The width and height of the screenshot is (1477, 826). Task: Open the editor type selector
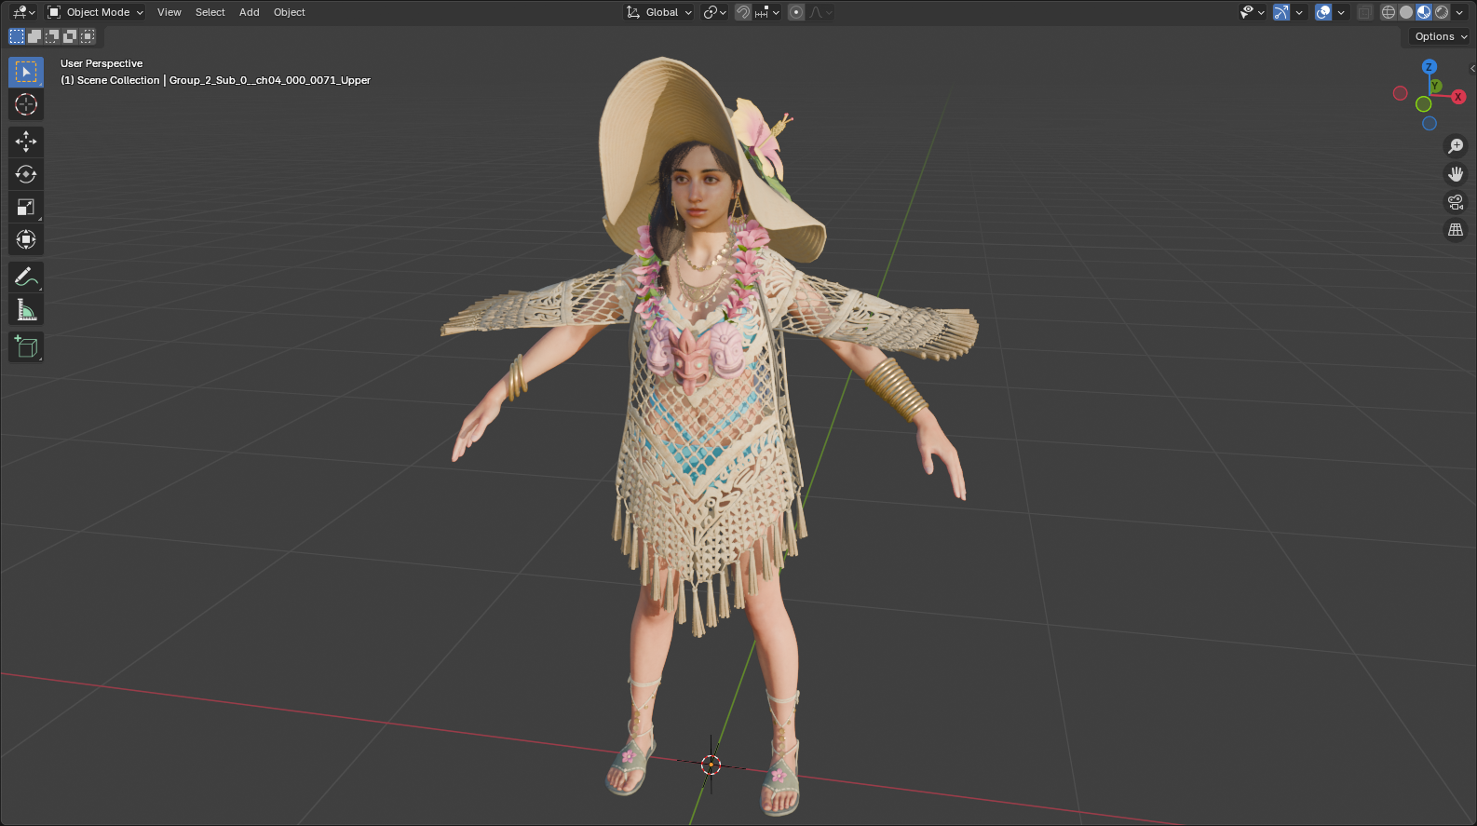click(x=23, y=12)
